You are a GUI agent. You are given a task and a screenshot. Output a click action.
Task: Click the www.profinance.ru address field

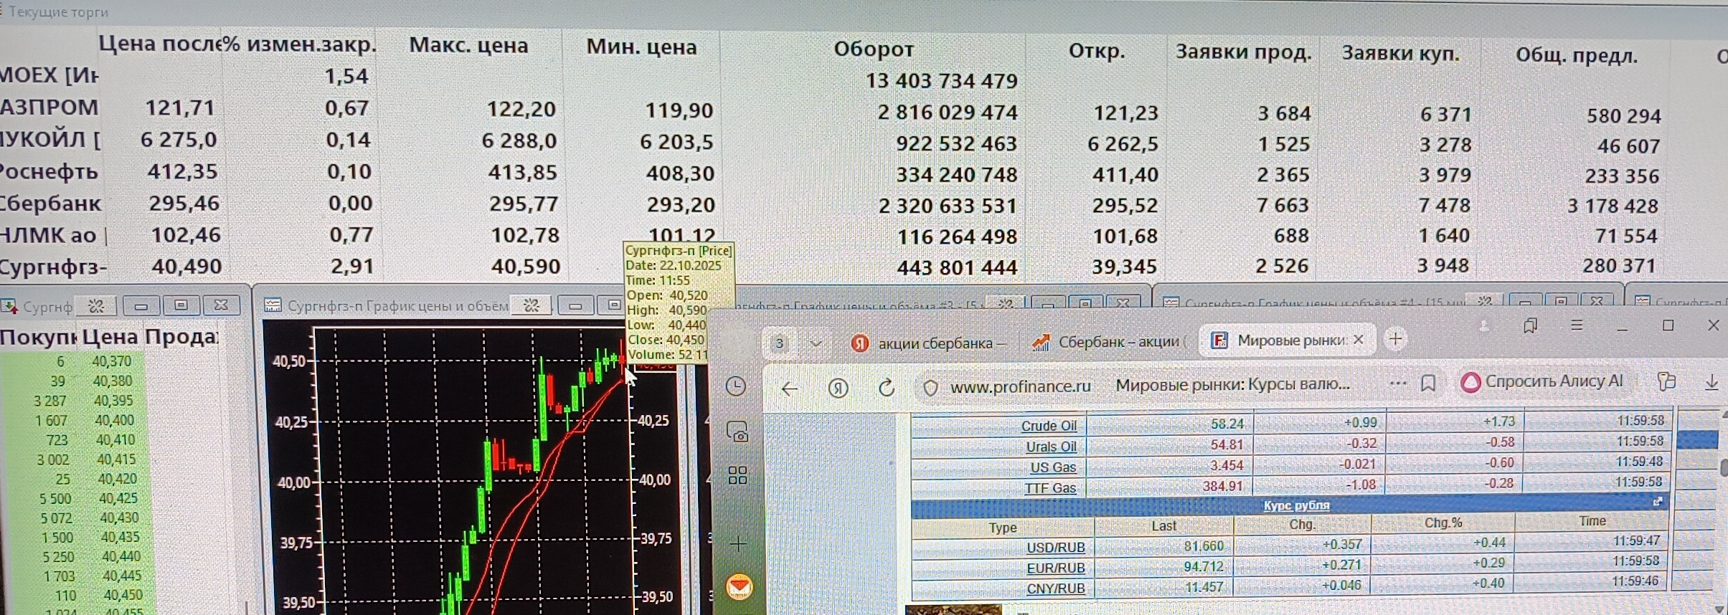click(x=1021, y=386)
